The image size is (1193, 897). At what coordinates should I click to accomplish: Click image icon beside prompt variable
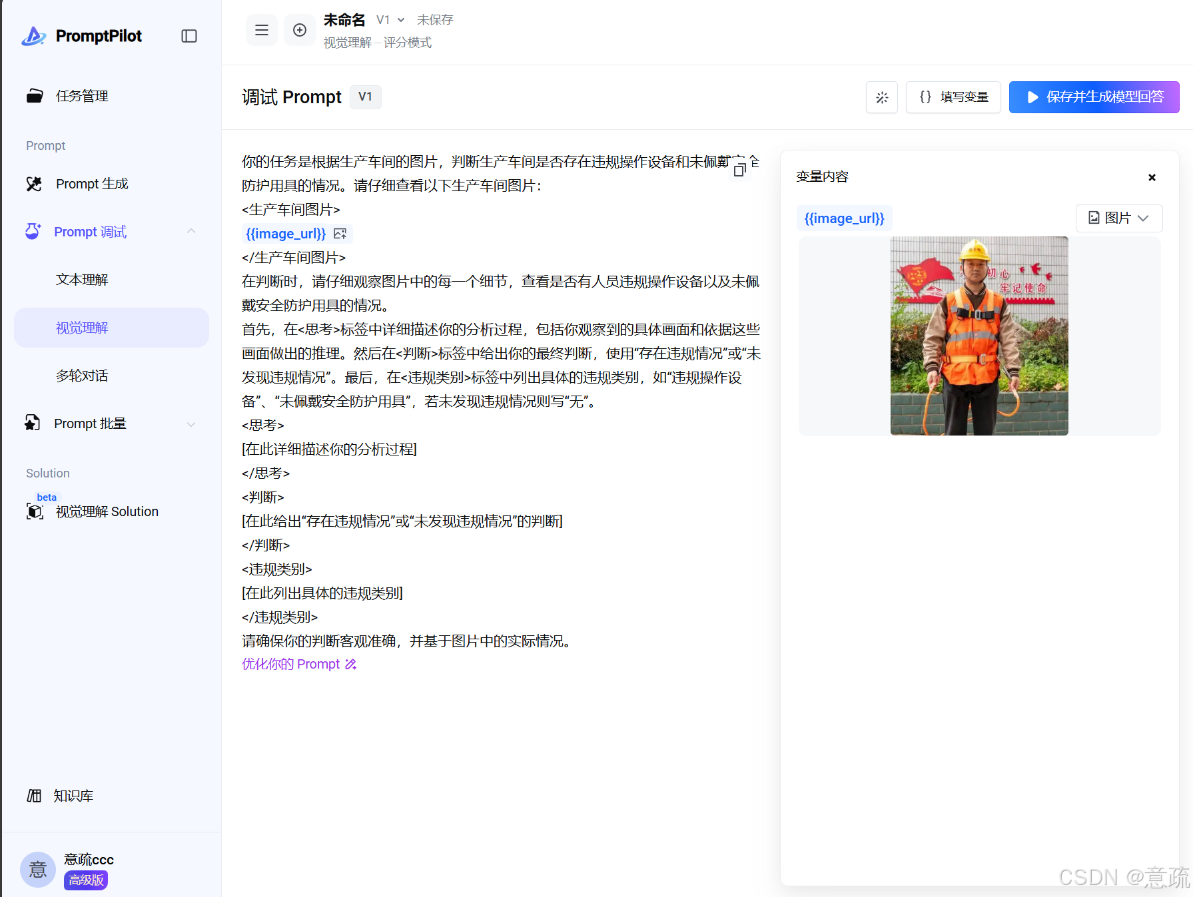coord(340,234)
